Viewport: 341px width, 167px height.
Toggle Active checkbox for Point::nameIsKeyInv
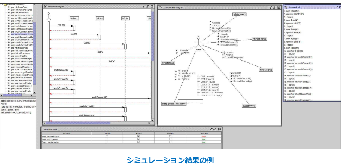click(139, 136)
